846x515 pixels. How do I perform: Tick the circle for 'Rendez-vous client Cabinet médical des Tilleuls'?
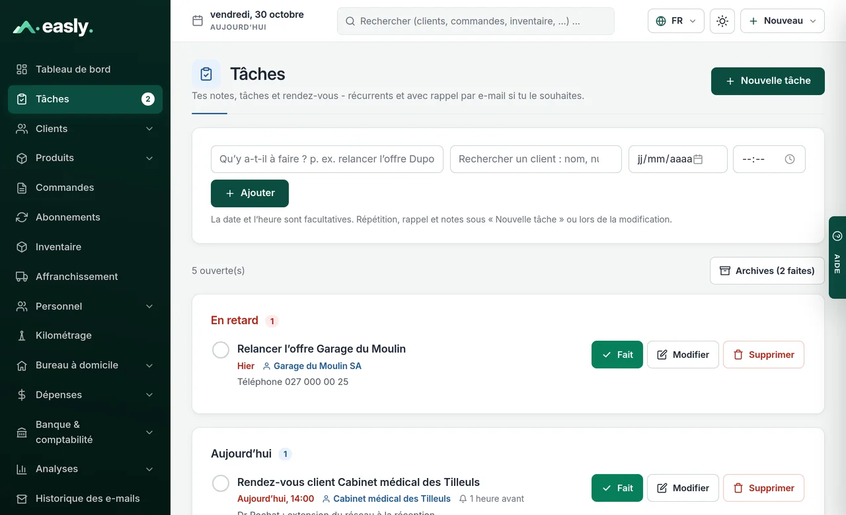[221, 483]
